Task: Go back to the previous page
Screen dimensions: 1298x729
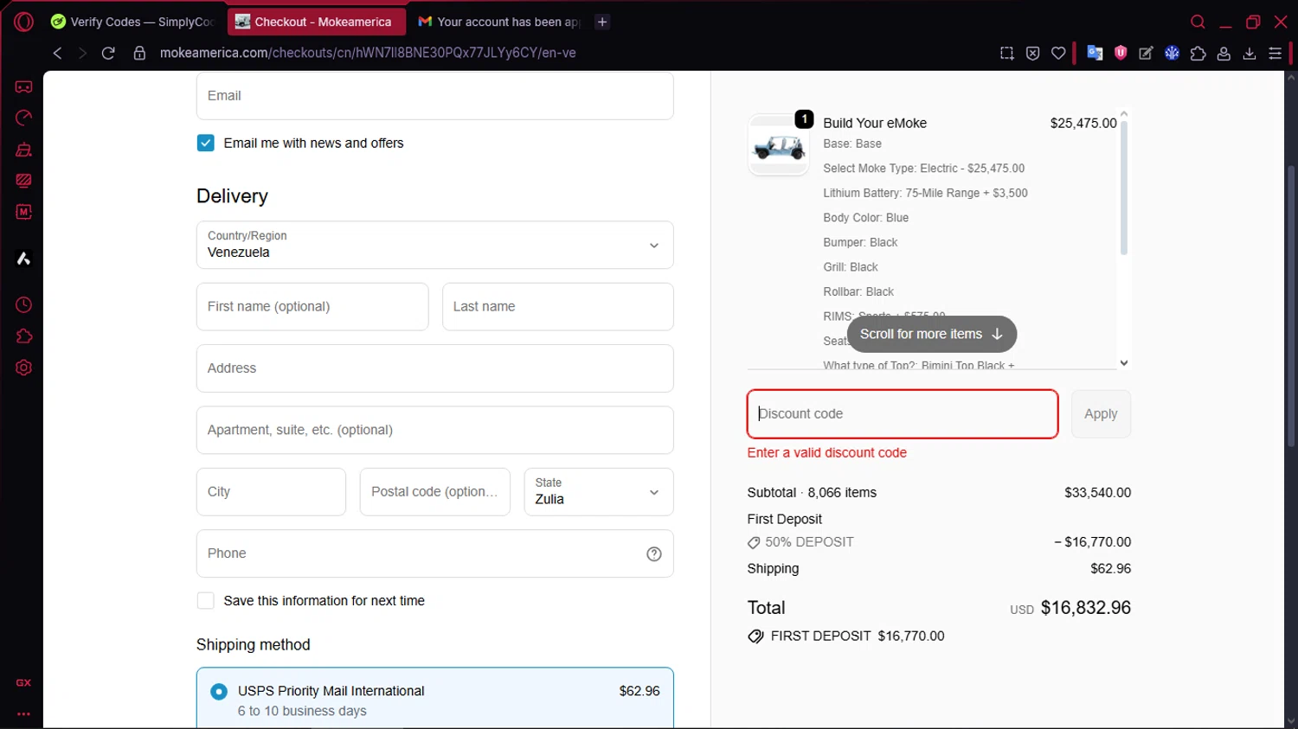Action: point(57,53)
